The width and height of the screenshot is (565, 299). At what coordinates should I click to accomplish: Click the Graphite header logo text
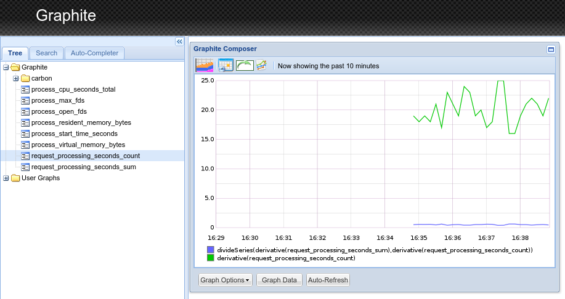coord(66,16)
